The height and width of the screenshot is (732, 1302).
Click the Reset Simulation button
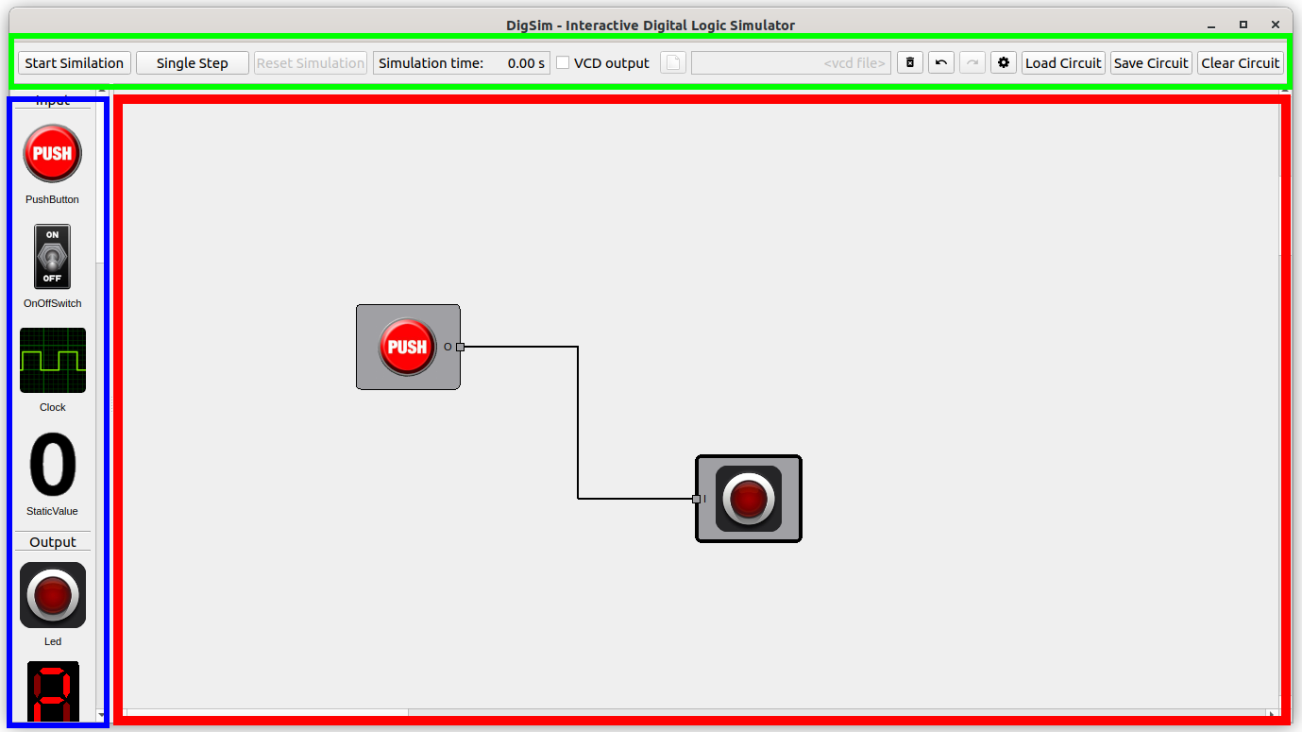[x=311, y=63]
